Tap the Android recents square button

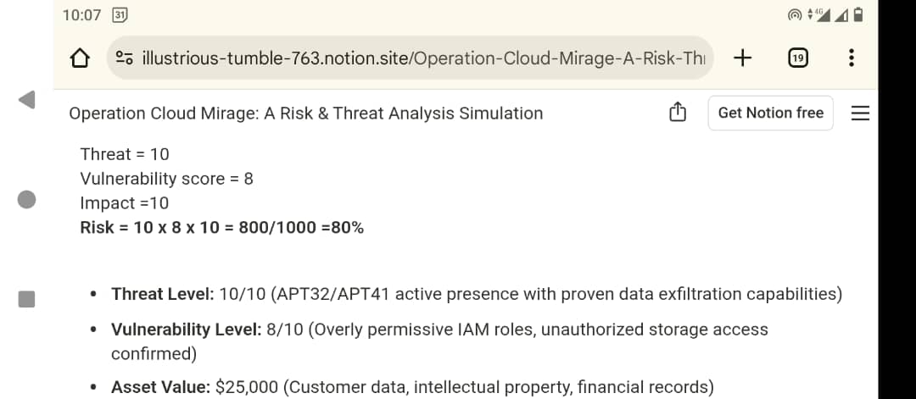[27, 299]
